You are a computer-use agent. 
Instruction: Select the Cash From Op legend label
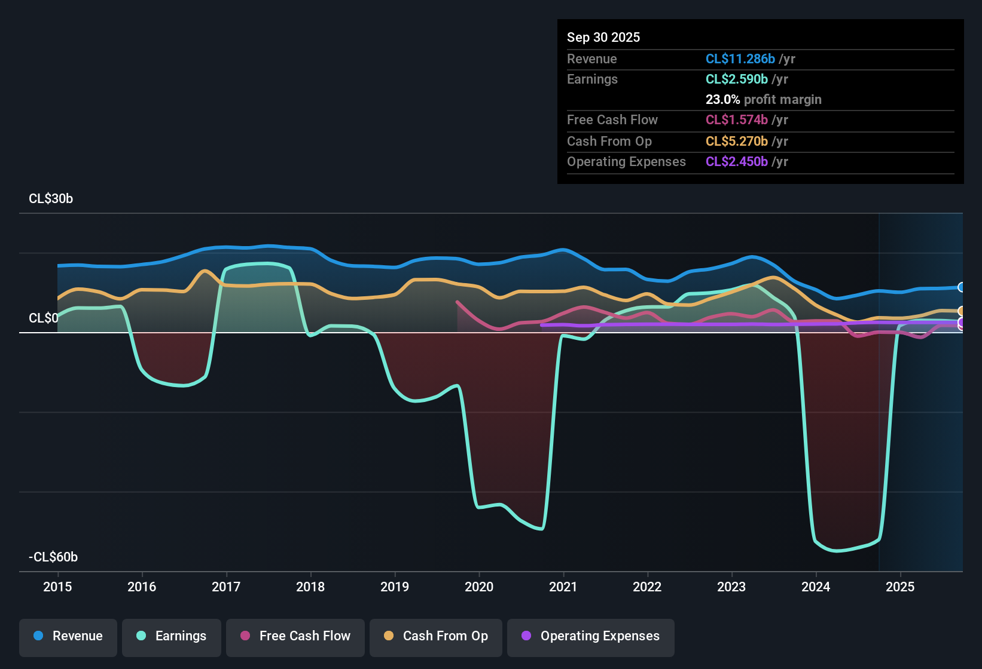tap(445, 636)
